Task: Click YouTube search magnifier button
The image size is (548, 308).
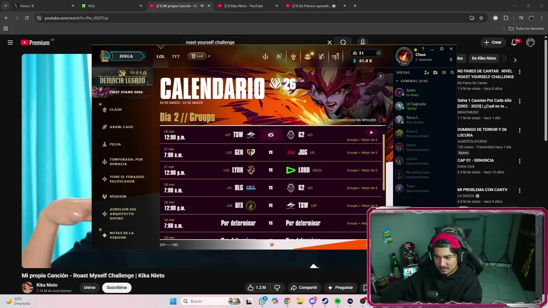Action: click(343, 42)
